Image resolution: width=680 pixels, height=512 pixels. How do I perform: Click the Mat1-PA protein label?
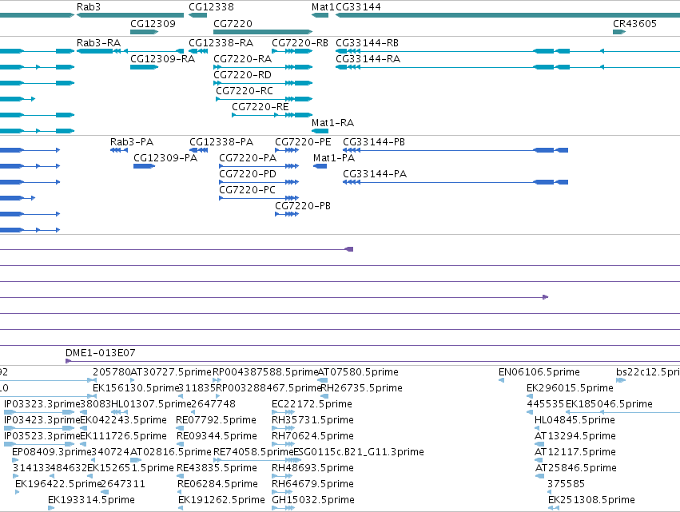coord(334,158)
